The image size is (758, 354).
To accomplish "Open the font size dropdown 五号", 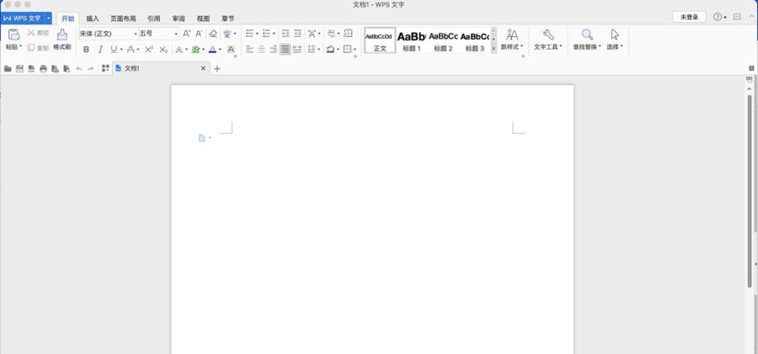I will tap(158, 34).
